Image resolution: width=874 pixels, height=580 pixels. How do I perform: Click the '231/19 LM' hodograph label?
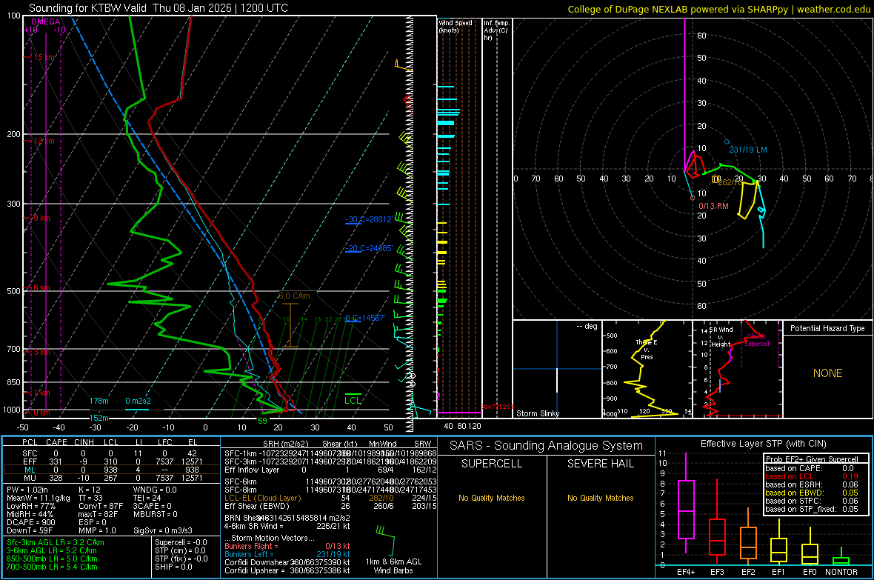click(748, 150)
